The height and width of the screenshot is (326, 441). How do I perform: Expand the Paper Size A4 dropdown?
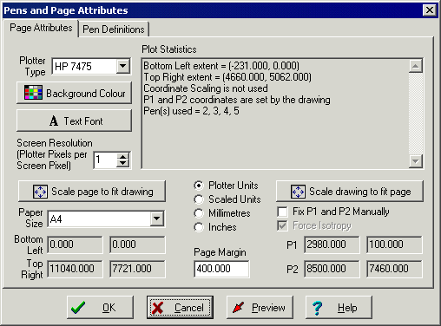click(157, 218)
